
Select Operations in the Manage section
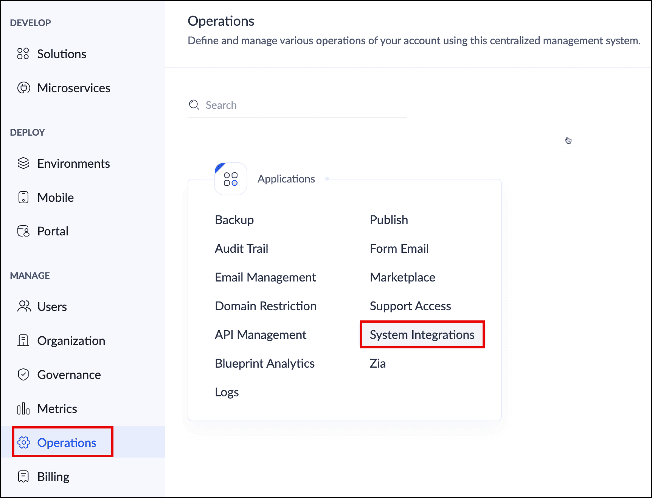(67, 442)
